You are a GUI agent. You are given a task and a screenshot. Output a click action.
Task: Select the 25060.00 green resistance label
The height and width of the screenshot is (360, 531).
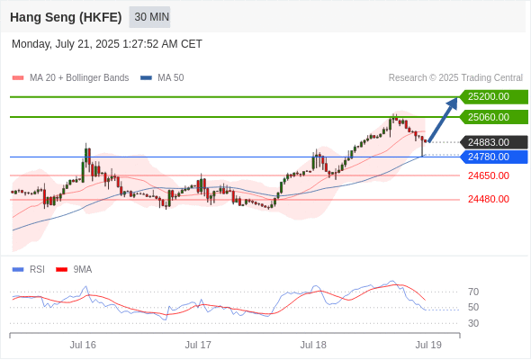coord(494,117)
